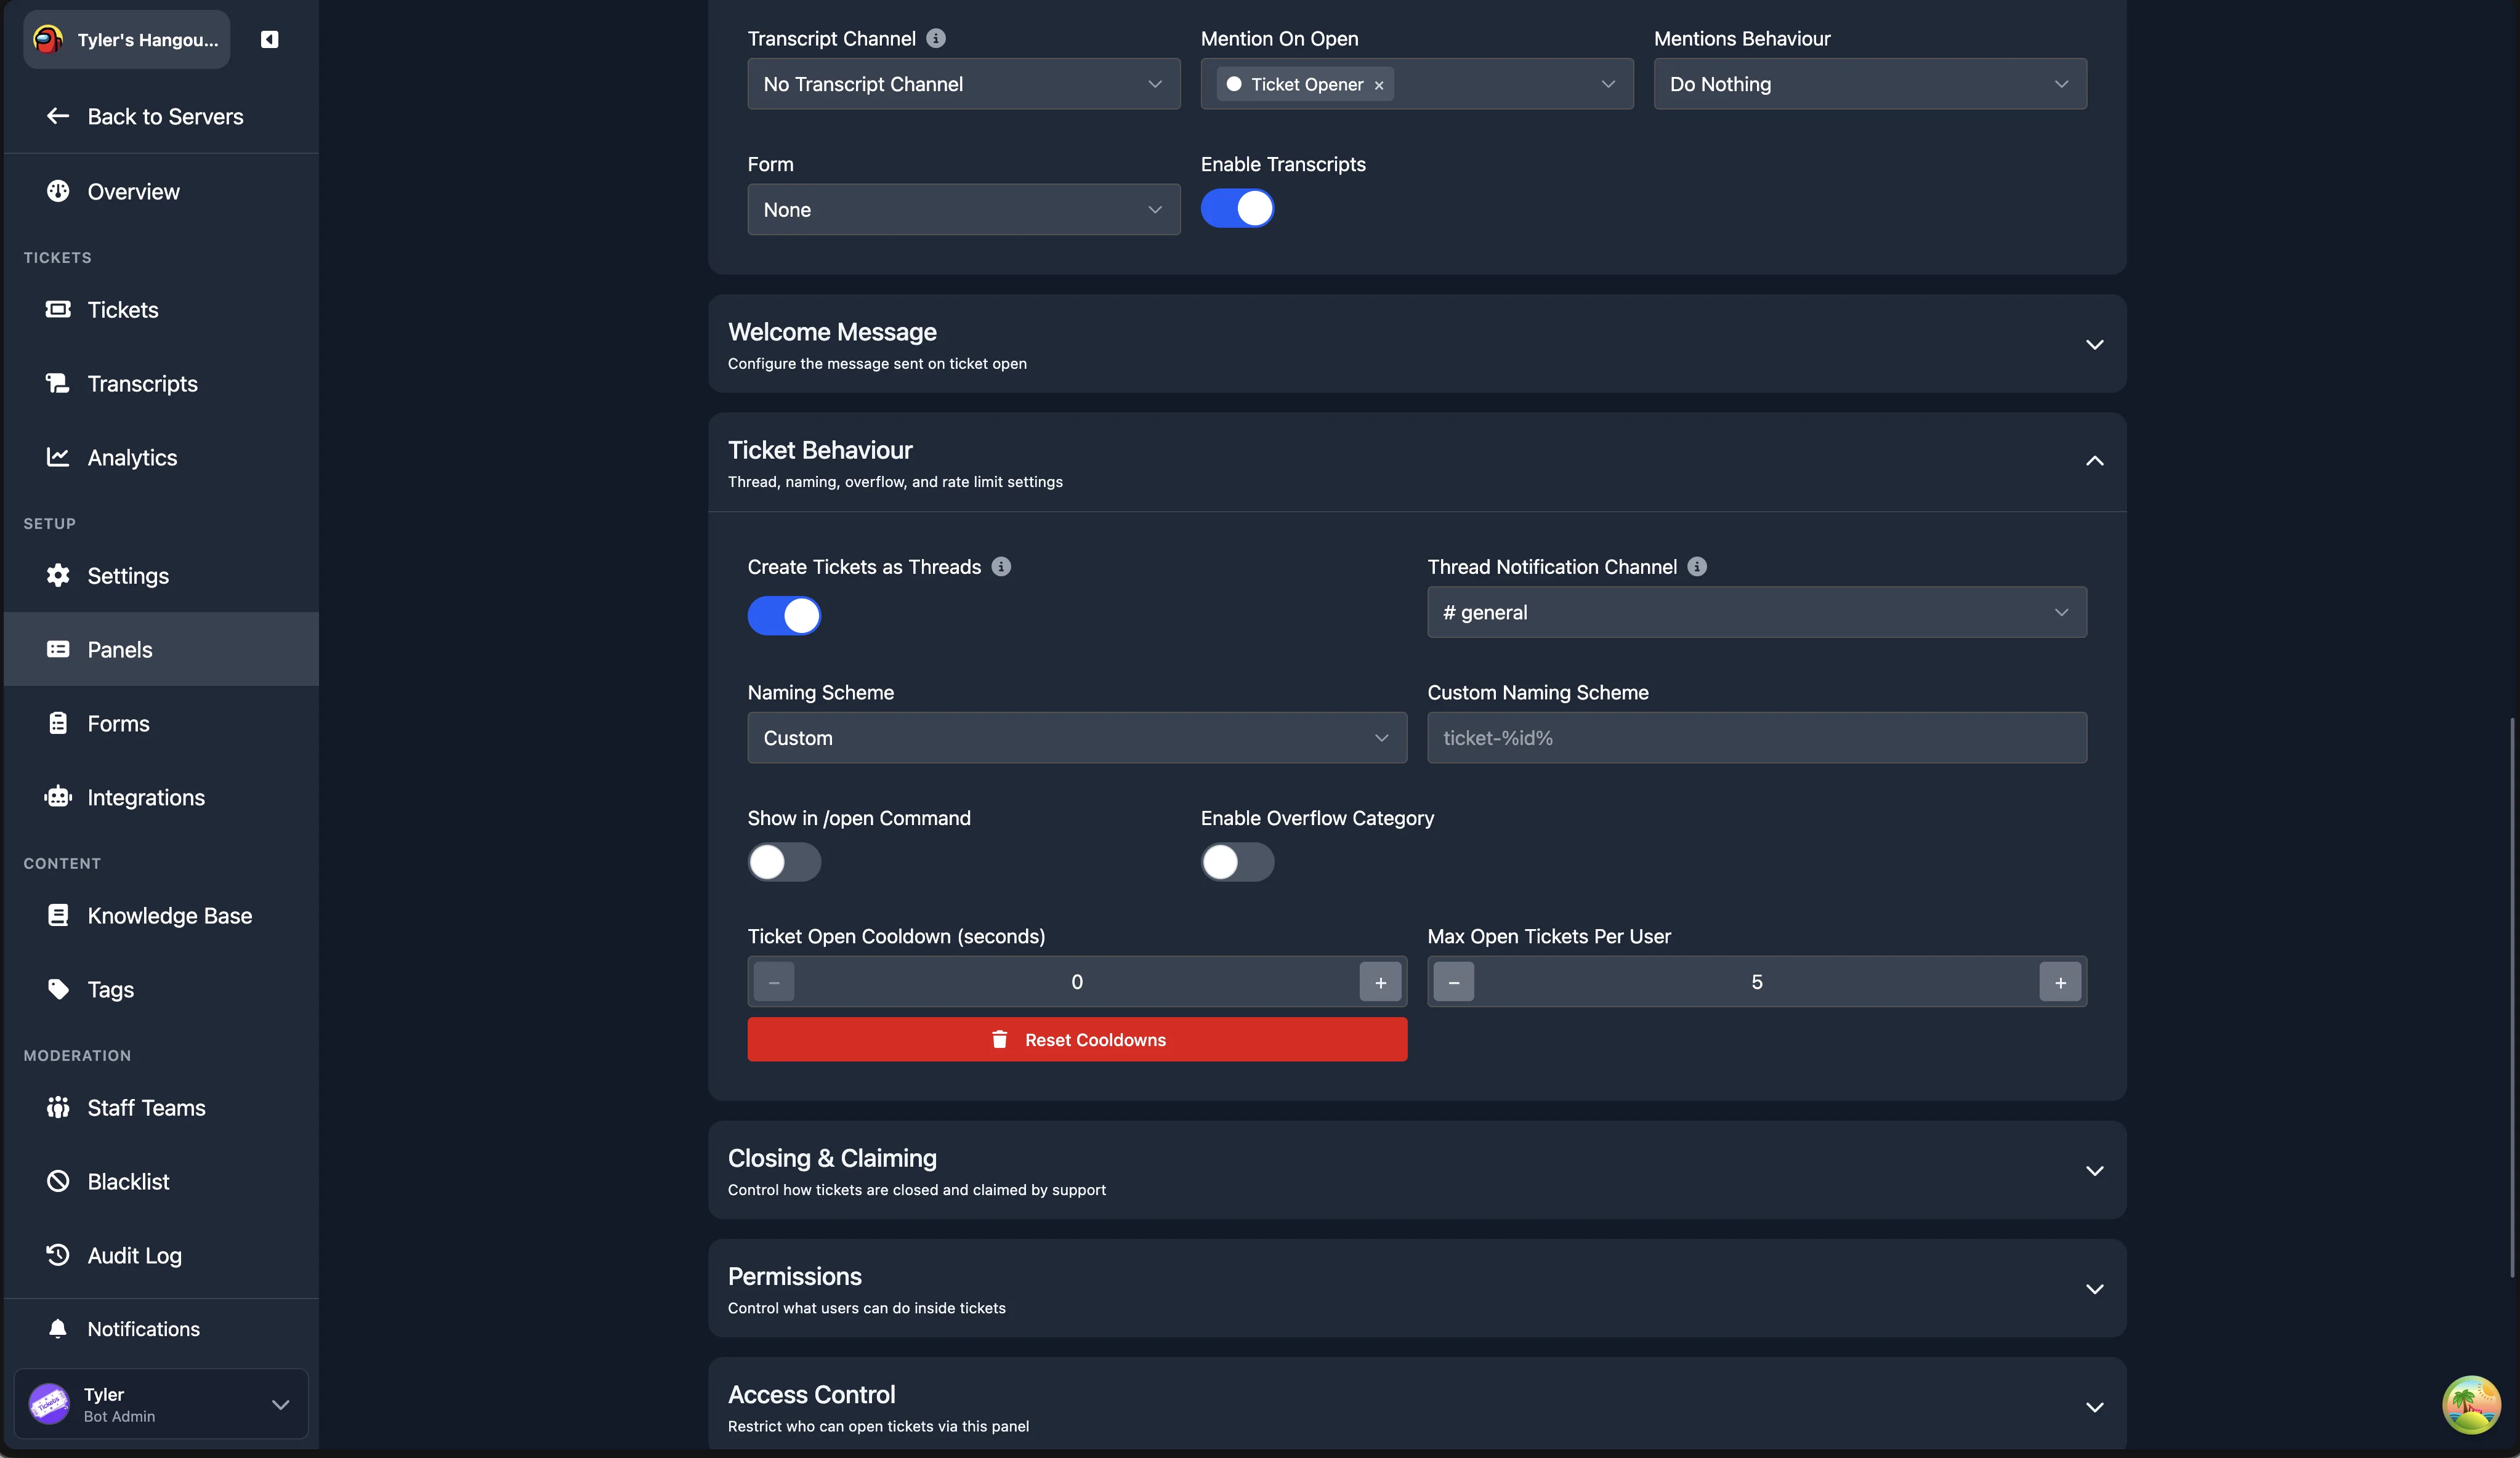Enable Show in /open Command toggle
The image size is (2520, 1458).
[x=784, y=861]
